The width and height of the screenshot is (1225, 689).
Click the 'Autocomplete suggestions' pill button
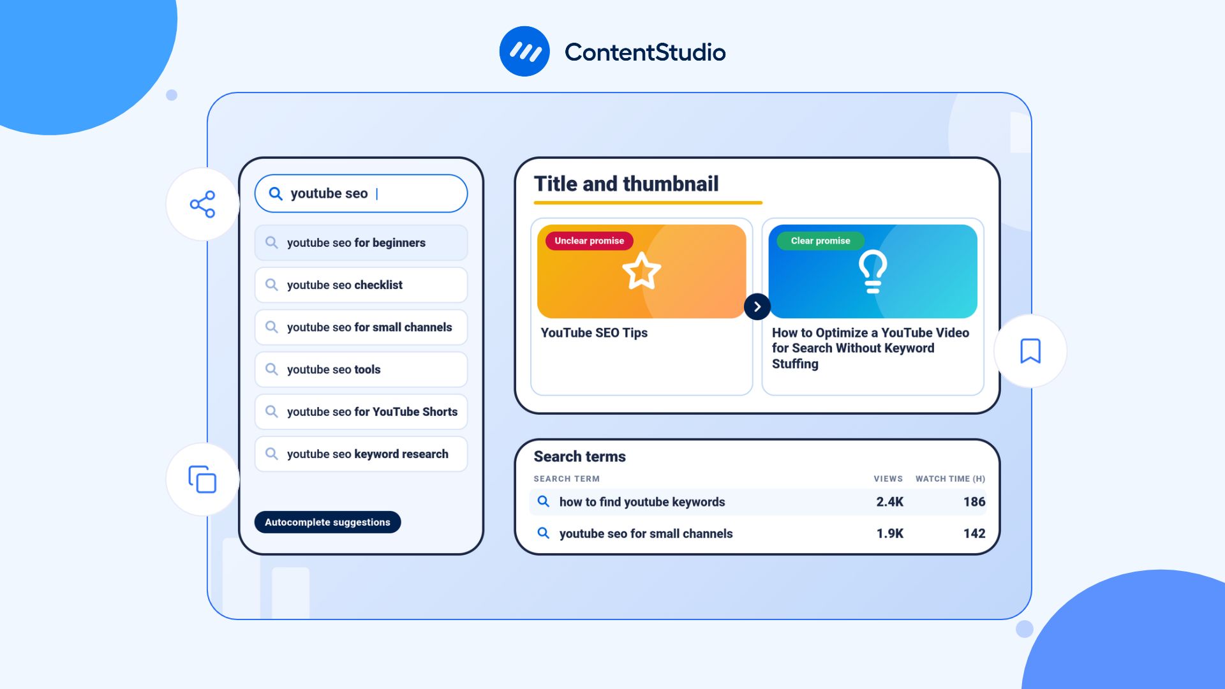[327, 522]
